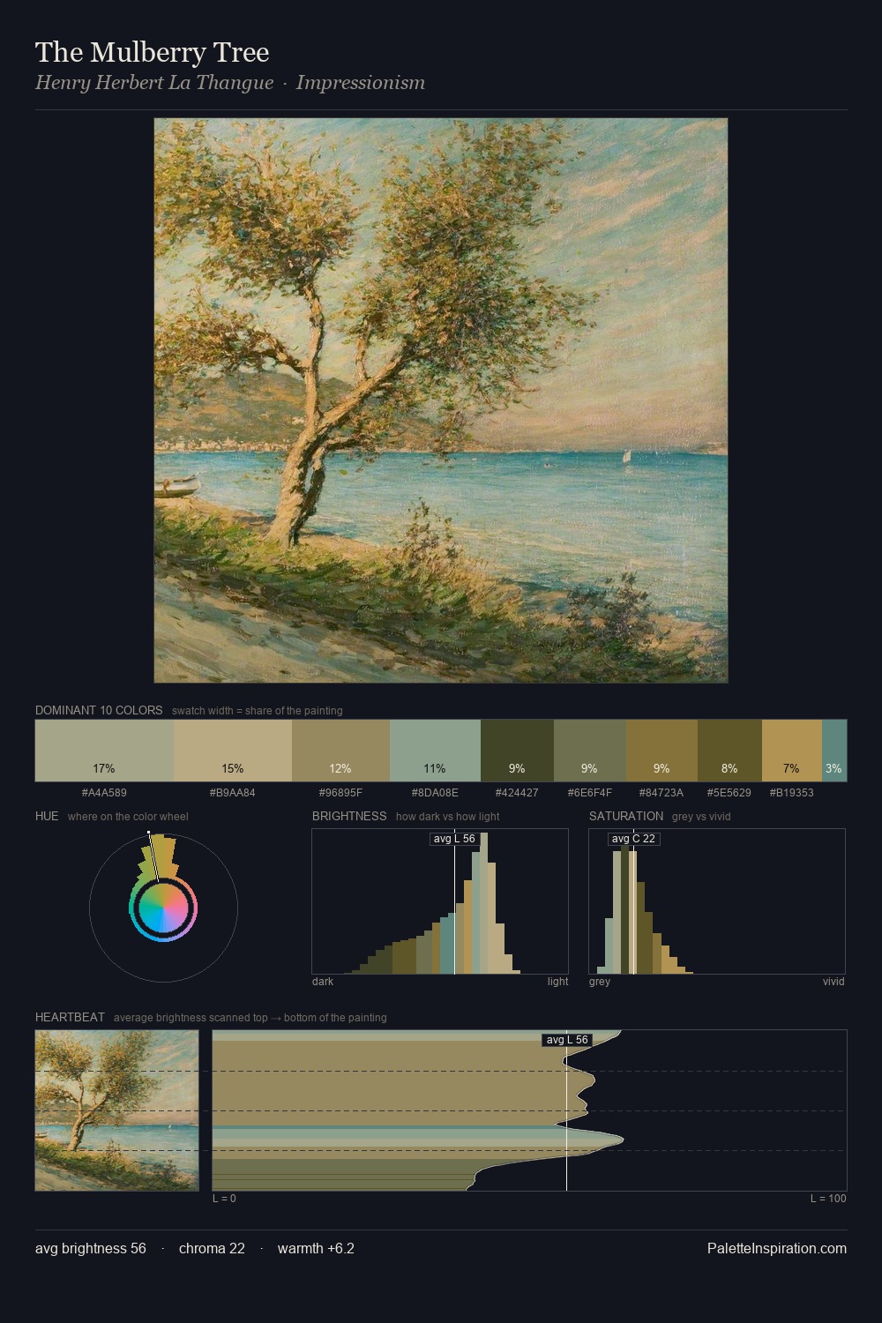Click the hex code #A4A589 label
Viewport: 882px width, 1323px height.
(104, 793)
